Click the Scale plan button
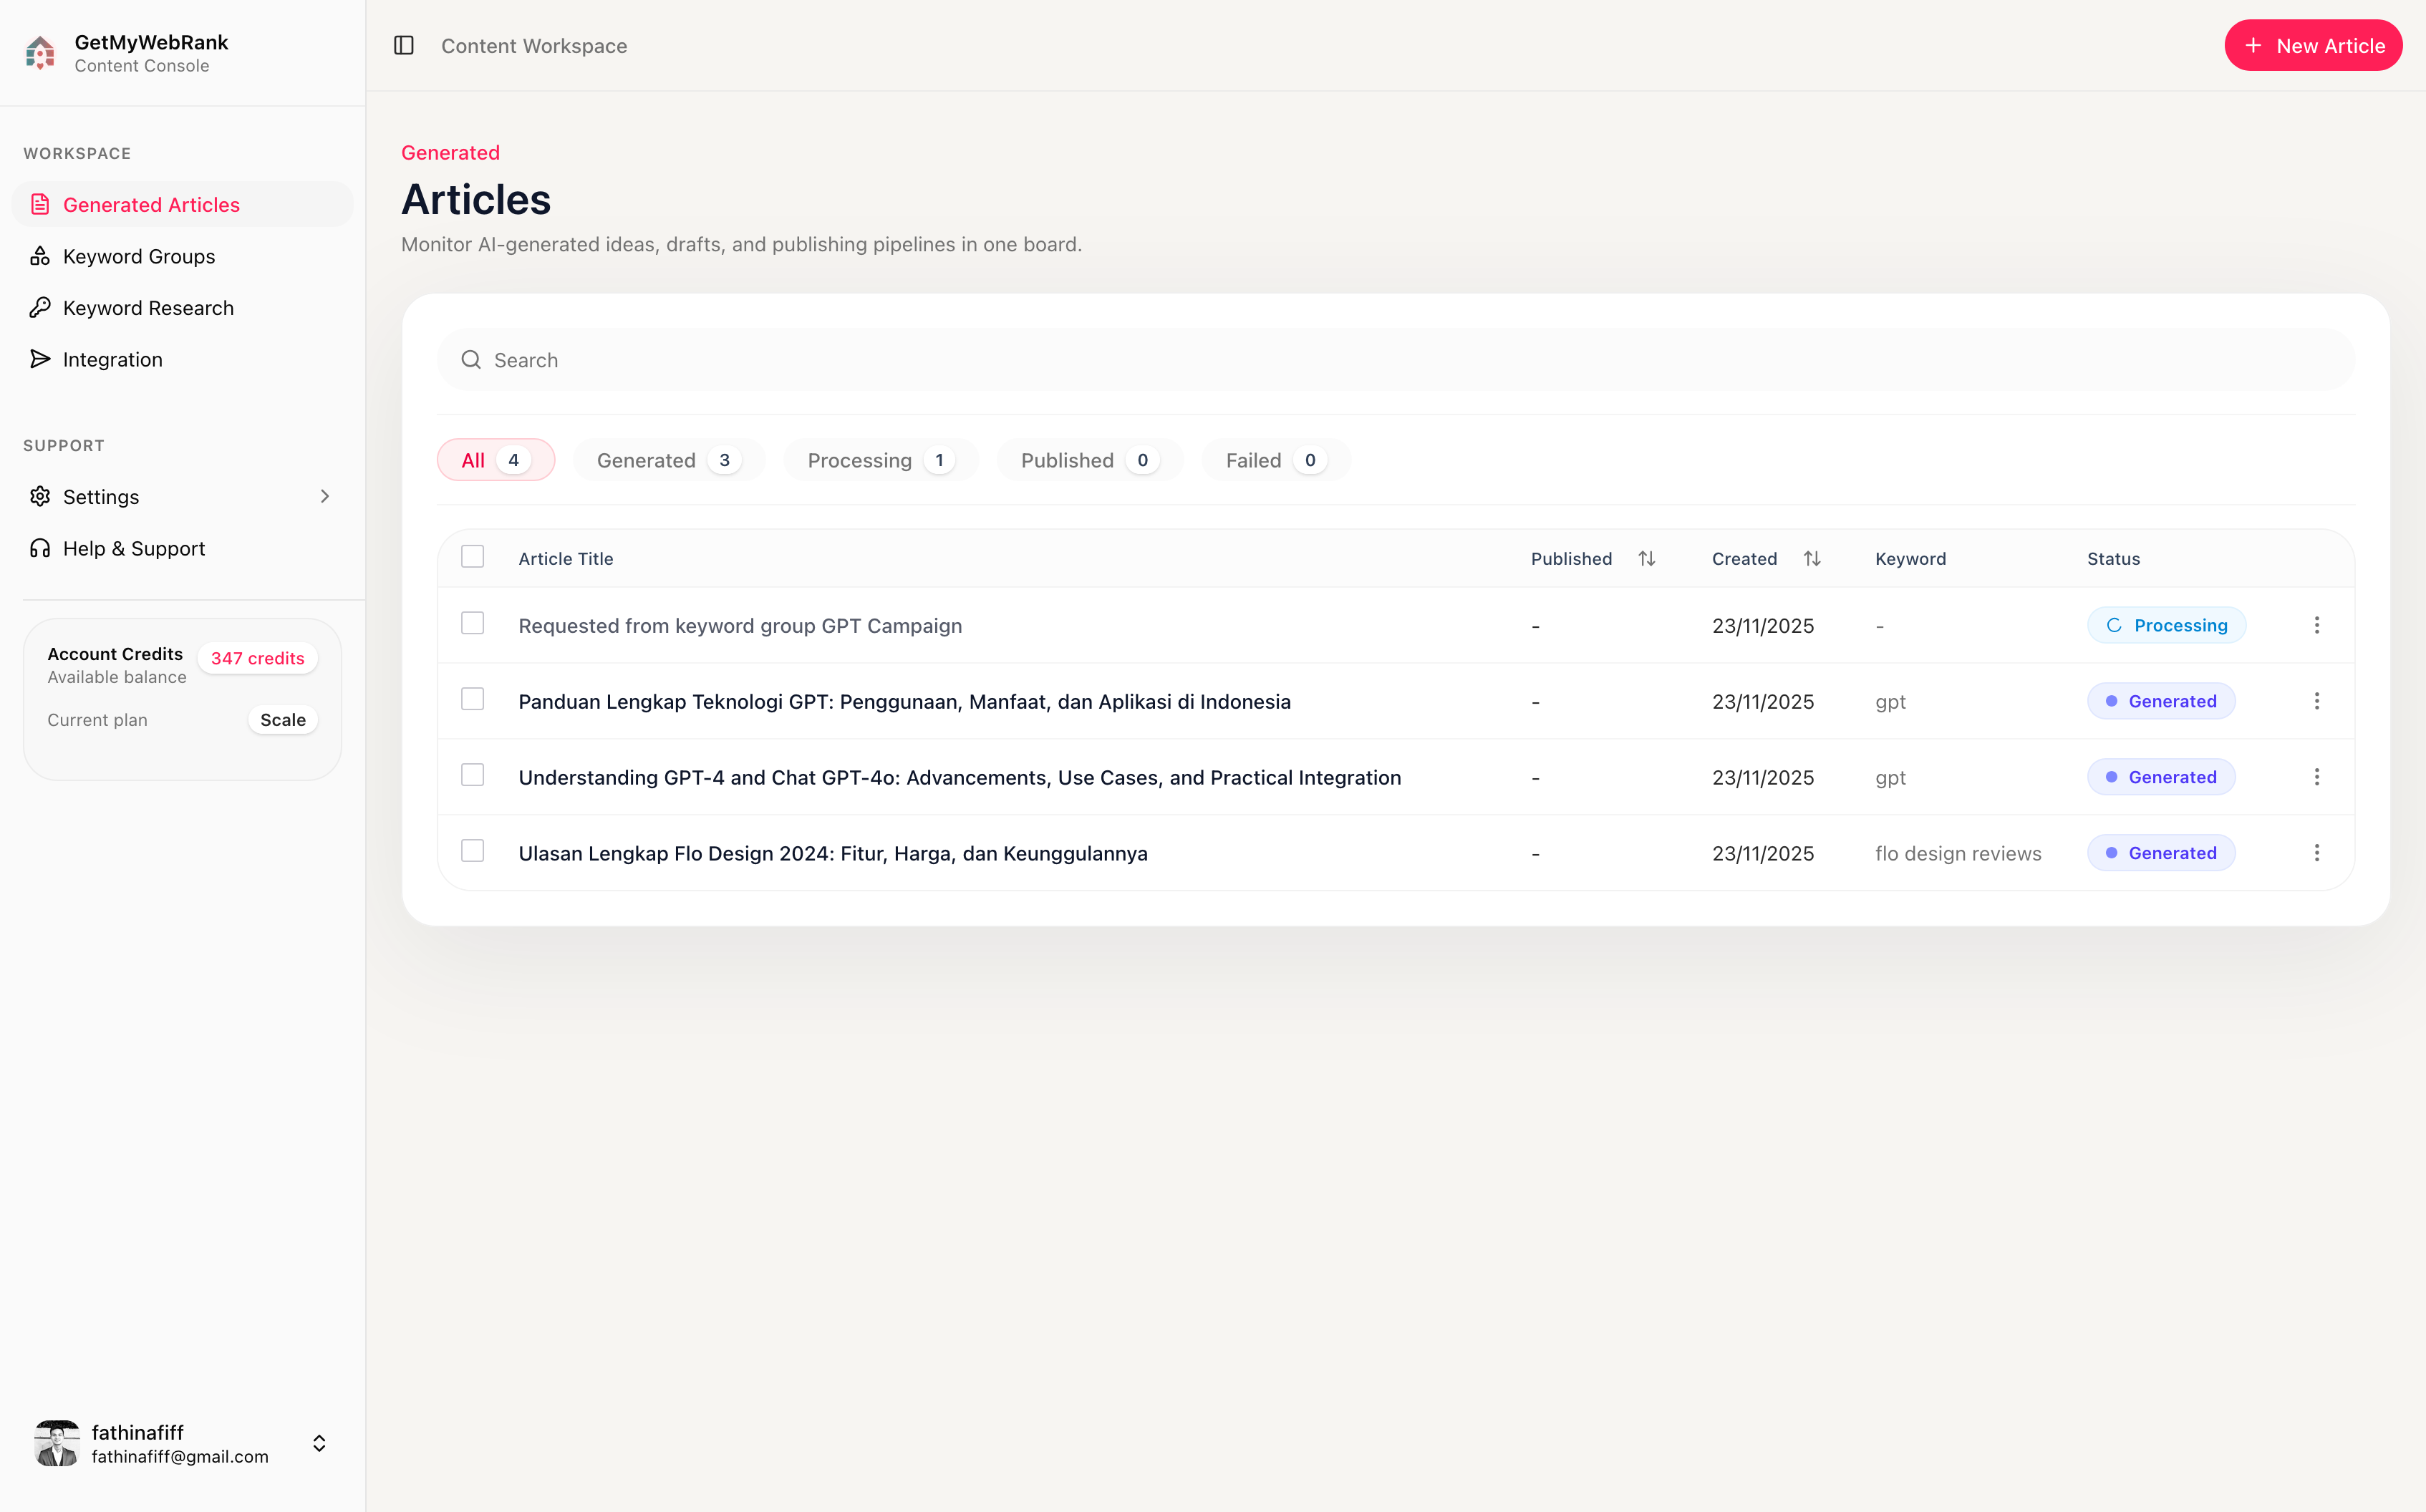The width and height of the screenshot is (2426, 1512). [x=283, y=719]
